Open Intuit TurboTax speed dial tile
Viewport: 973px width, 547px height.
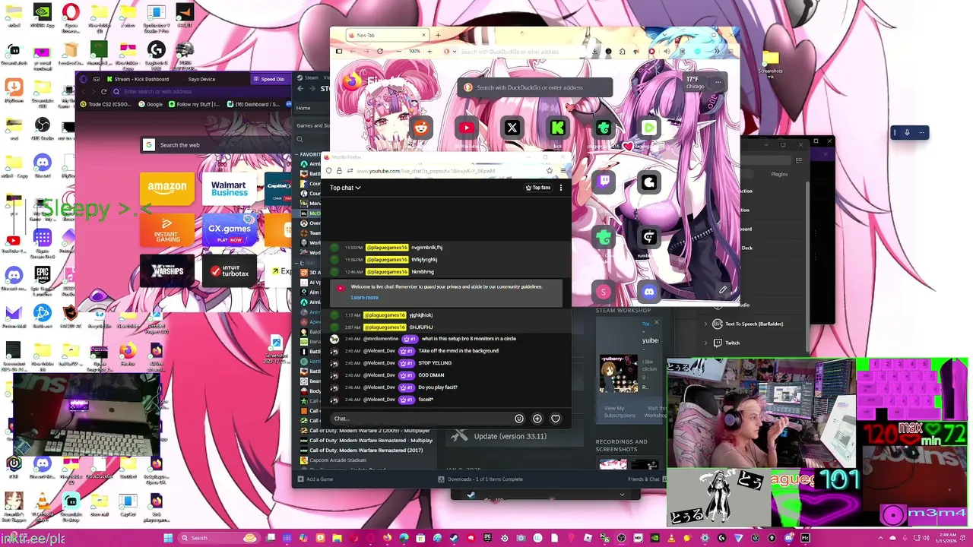point(229,271)
